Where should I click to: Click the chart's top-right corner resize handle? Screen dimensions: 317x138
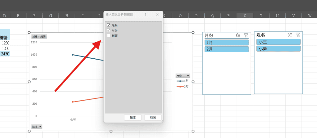click(x=193, y=32)
